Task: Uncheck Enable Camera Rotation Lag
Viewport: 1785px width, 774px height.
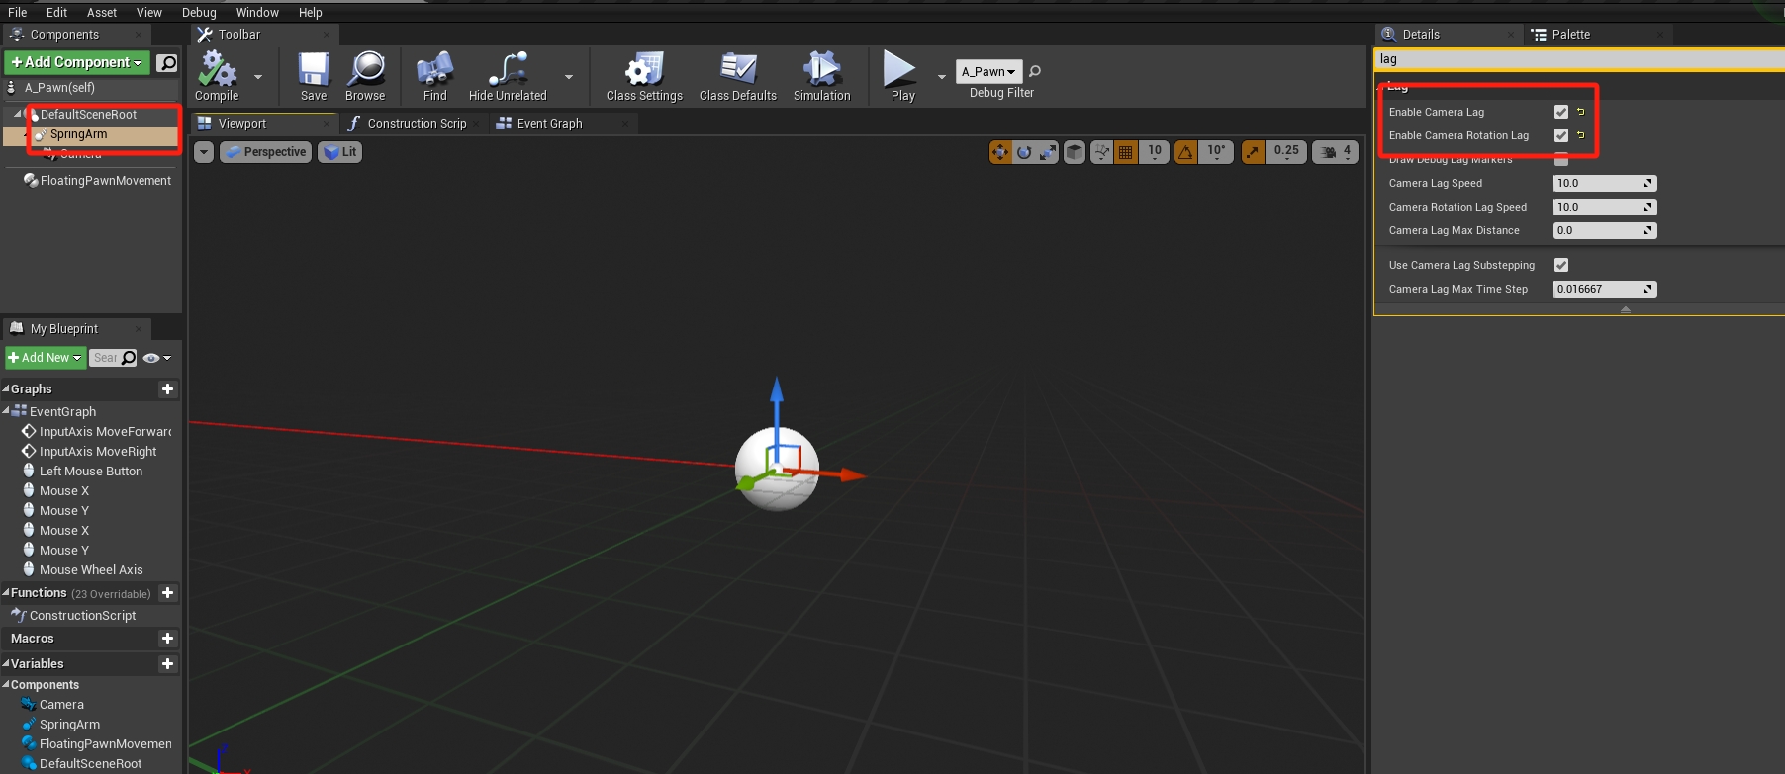Action: (x=1561, y=135)
